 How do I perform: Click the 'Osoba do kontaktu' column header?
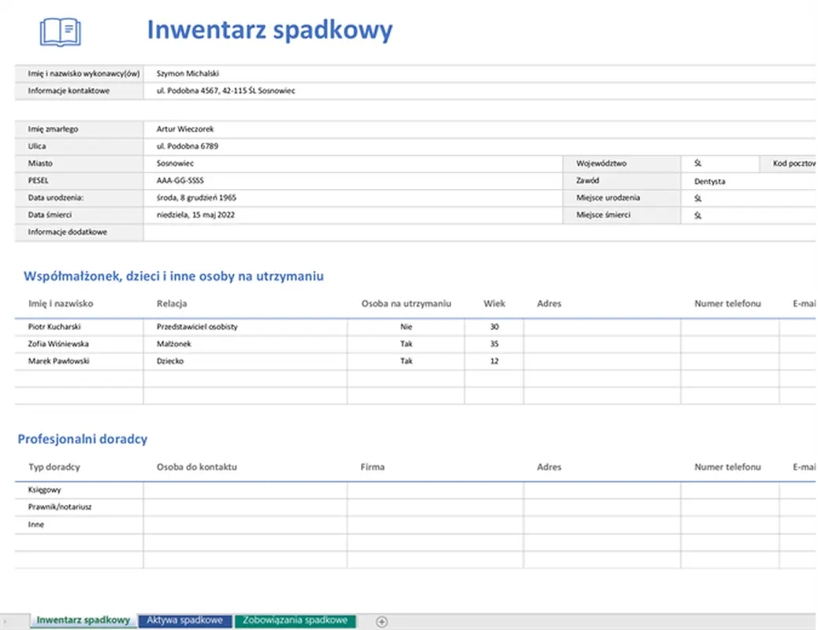pyautogui.click(x=197, y=467)
